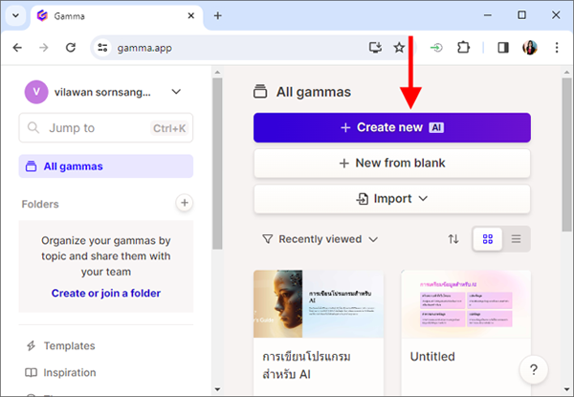
Task: Open a new browser tab
Action: coord(218,15)
